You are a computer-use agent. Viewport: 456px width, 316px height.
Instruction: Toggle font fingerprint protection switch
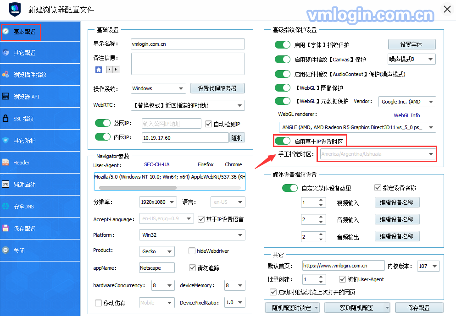tap(283, 45)
